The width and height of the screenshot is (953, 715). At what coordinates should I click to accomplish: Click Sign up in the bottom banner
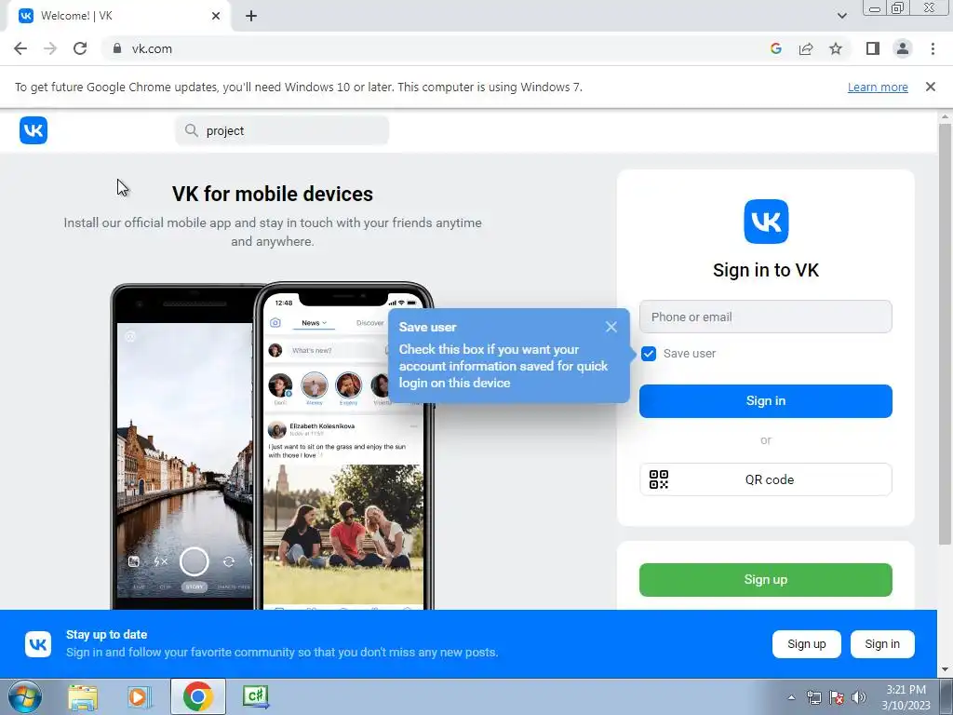[807, 644]
